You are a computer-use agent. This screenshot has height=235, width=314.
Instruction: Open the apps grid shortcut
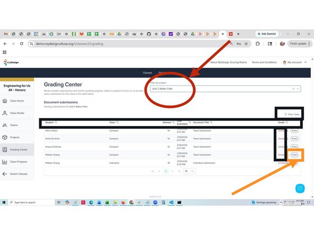pos(5,52)
